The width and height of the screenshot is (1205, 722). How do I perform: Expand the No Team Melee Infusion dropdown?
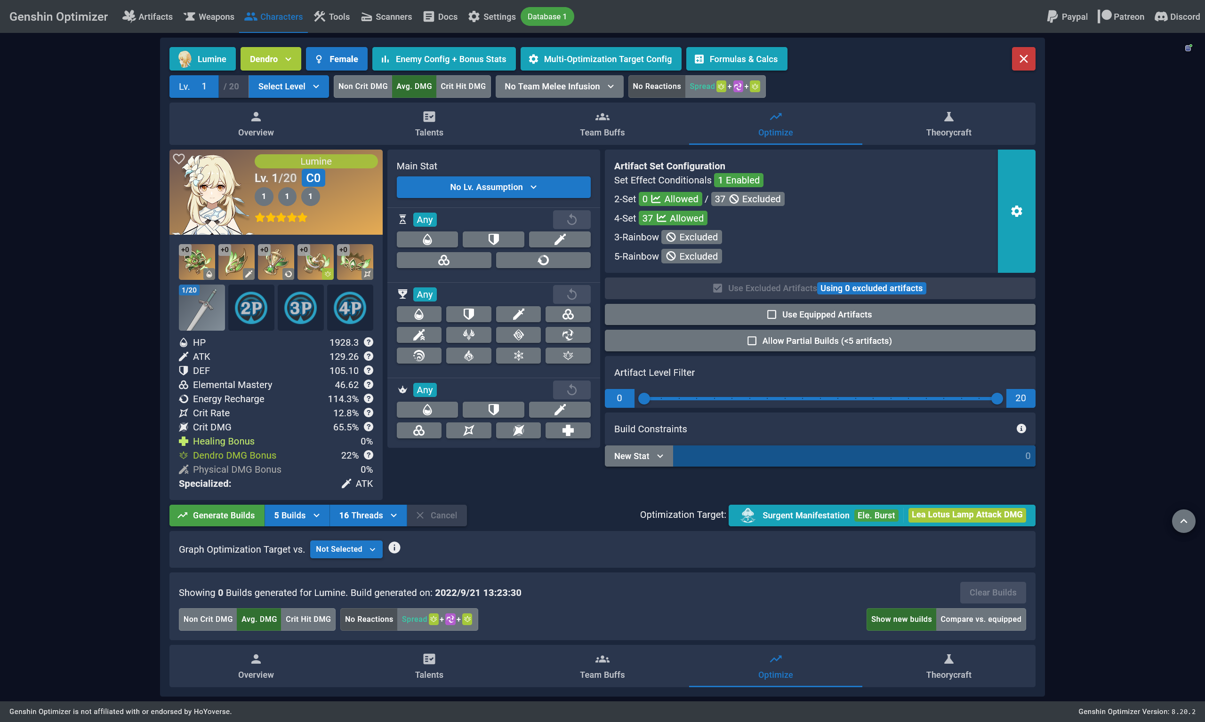tap(558, 86)
